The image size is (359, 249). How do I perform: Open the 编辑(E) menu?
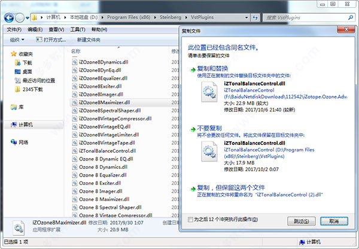[x=35, y=29]
